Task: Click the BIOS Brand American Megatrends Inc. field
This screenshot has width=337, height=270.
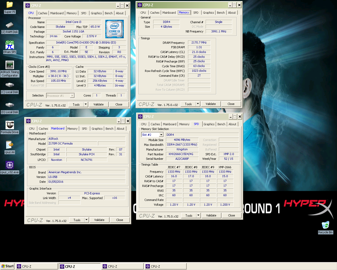Action: (87, 172)
